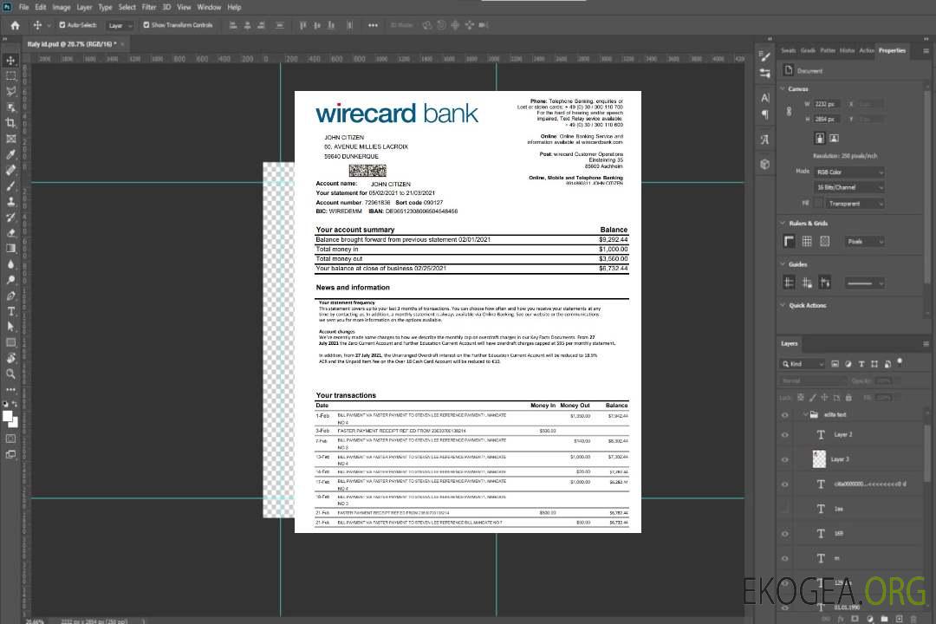Select the Hand tool
936x624 pixels.
point(10,358)
